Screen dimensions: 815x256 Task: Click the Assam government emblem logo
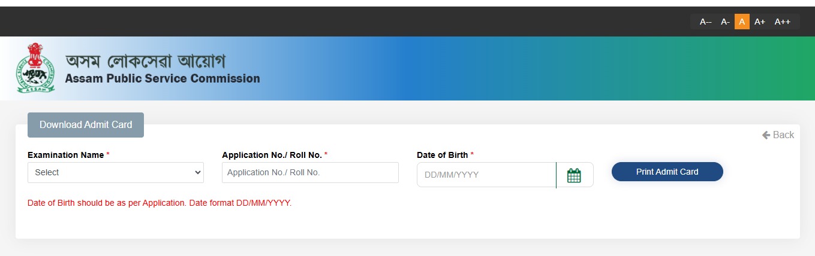(x=35, y=68)
